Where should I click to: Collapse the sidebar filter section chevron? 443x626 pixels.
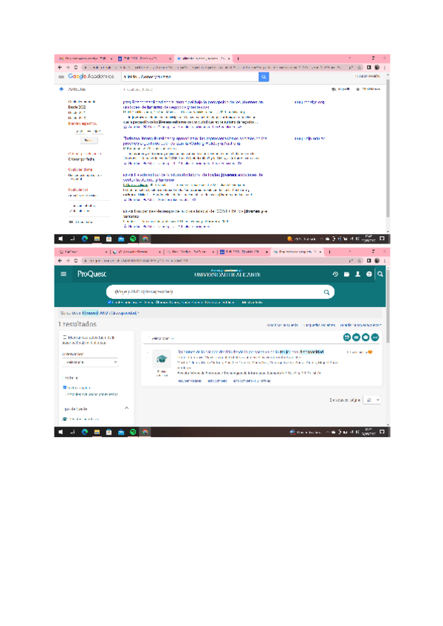coord(126,407)
